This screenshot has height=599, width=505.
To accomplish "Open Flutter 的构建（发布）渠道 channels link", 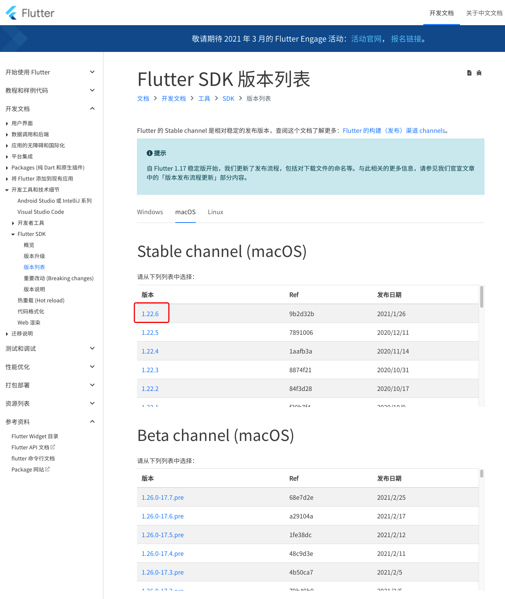I will pos(394,131).
